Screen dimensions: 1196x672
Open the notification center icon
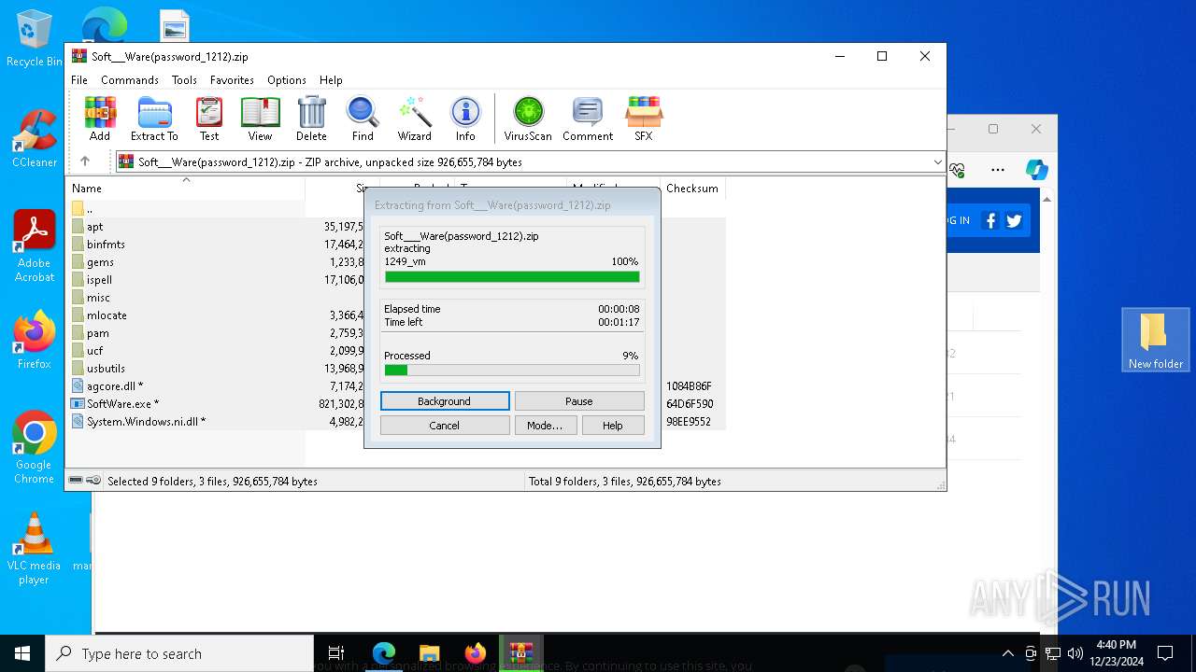tap(1165, 653)
